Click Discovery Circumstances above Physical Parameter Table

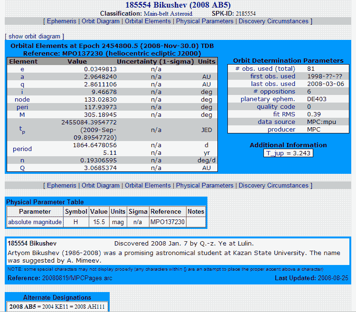click(273, 186)
